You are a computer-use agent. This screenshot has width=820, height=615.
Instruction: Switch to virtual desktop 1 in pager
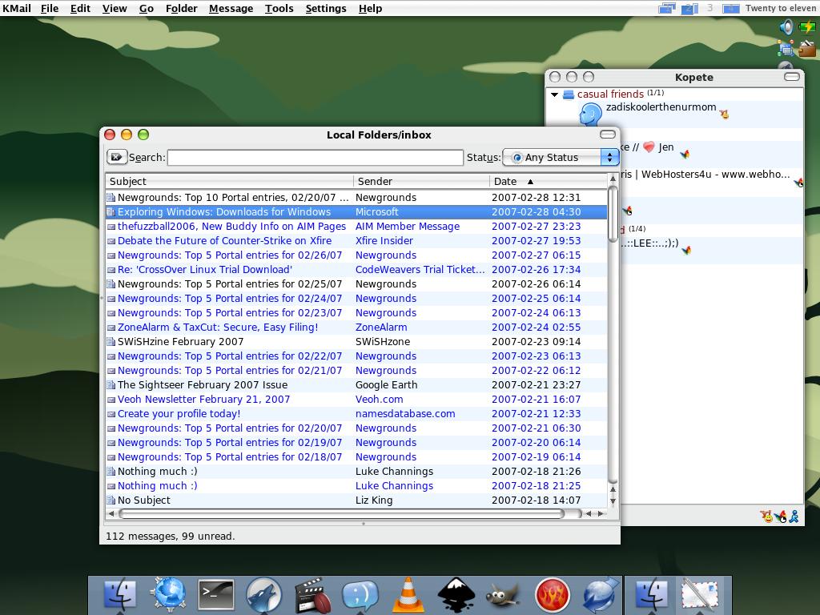click(x=667, y=8)
